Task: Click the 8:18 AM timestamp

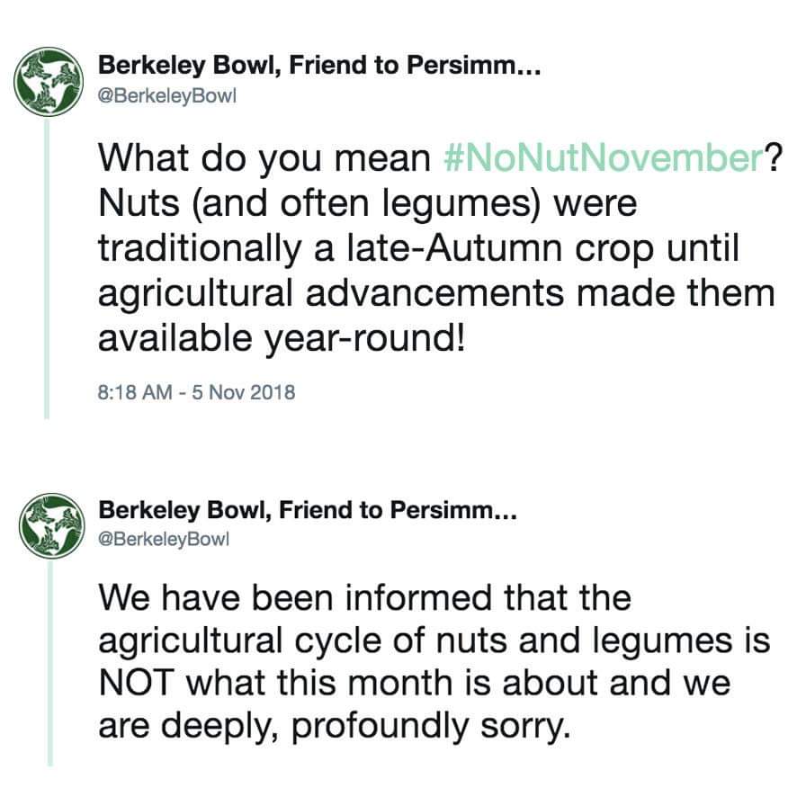Action: (135, 392)
